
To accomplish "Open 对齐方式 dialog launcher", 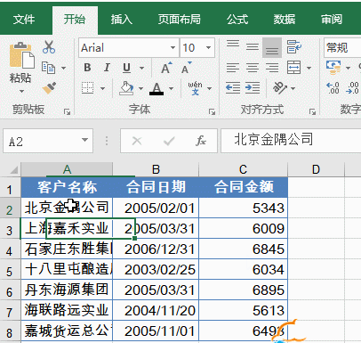I will coord(312,112).
